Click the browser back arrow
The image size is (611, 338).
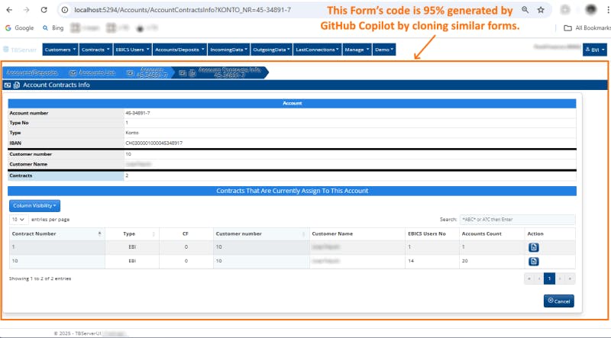point(9,10)
